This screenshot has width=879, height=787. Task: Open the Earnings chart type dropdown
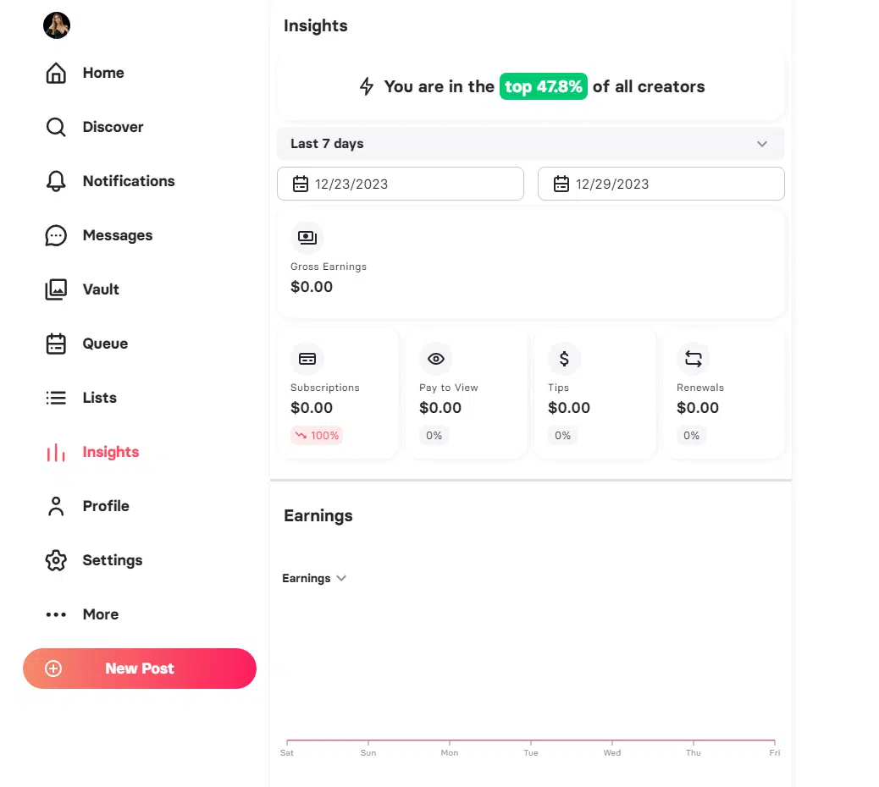314,579
